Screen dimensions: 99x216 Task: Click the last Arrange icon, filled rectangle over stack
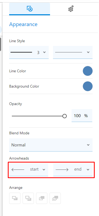[x=55, y=198]
